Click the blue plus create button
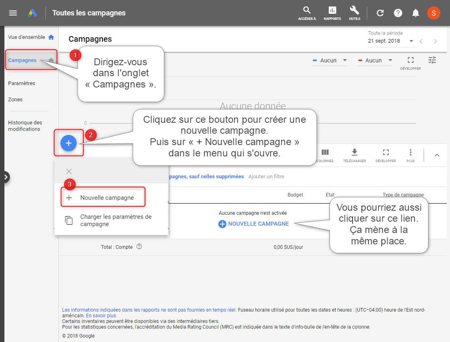 coord(68,143)
